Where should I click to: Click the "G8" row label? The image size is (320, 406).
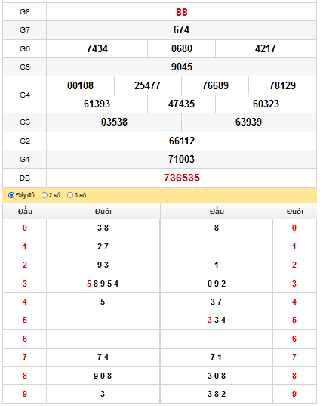(x=25, y=12)
